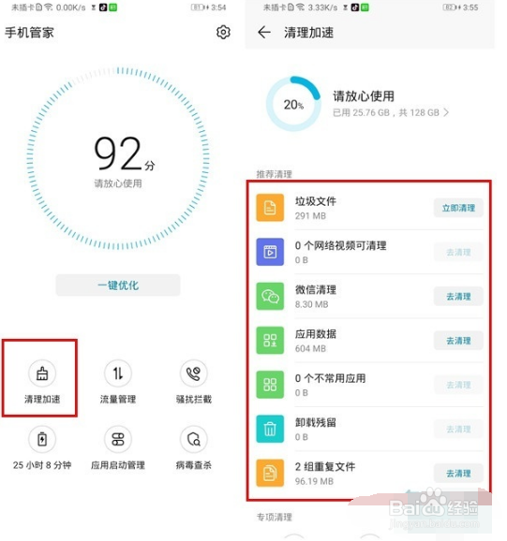This screenshot has width=507, height=541.
Task: Open settings gear in Phone Manager
Action: coord(223,32)
